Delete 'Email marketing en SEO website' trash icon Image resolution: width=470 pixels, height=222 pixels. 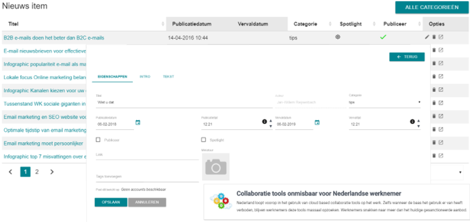click(434, 116)
